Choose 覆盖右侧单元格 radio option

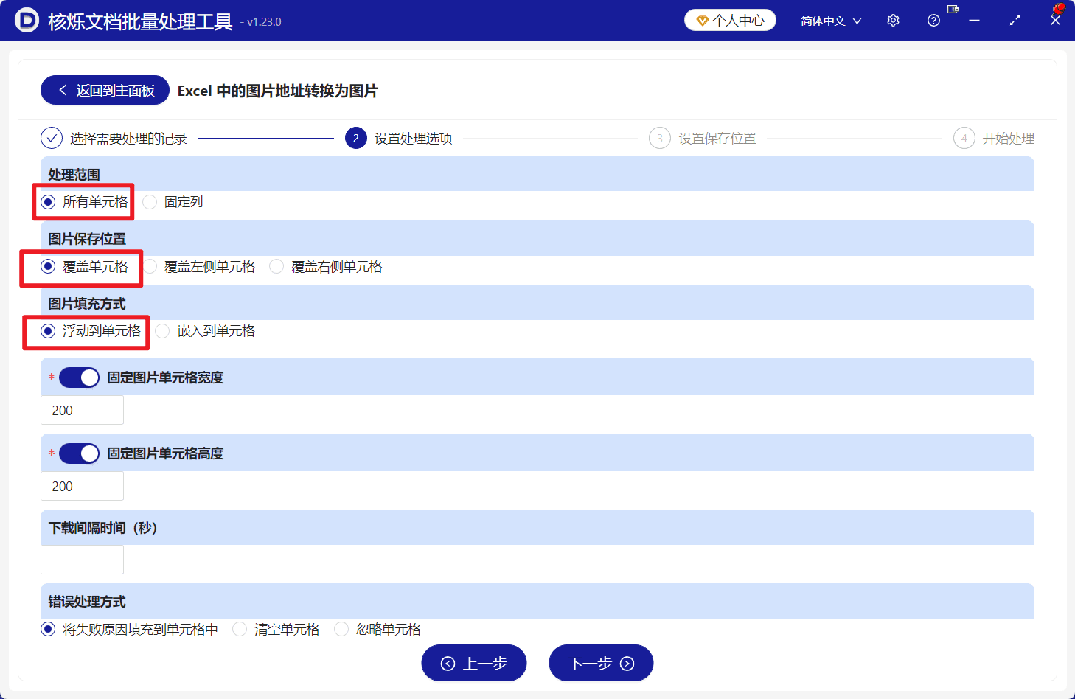point(326,266)
